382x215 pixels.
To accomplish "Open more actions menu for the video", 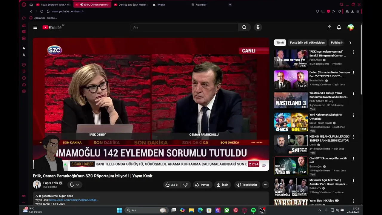I will (x=266, y=185).
